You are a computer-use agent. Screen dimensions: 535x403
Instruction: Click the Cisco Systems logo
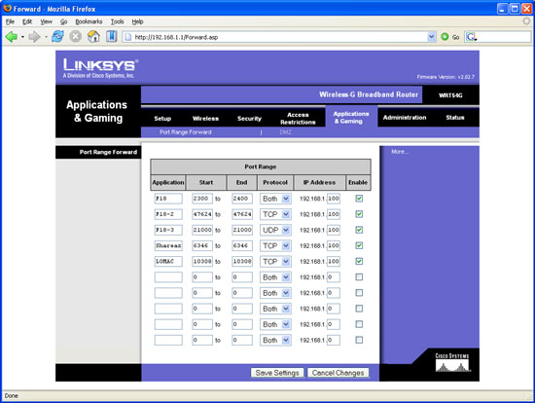point(452,363)
